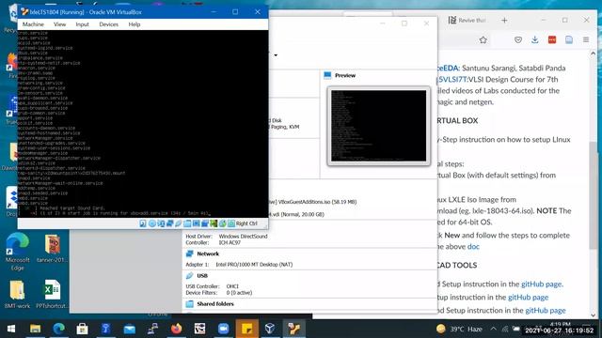
Task: Open VirtualBox Manager cube icon in the taskbar
Action: coord(270,329)
